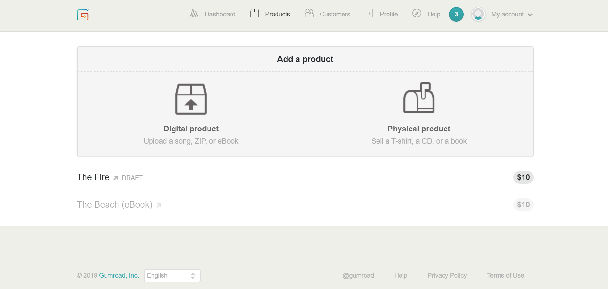The height and width of the screenshot is (289, 608).
Task: Open the Profile menu item
Action: (x=388, y=14)
